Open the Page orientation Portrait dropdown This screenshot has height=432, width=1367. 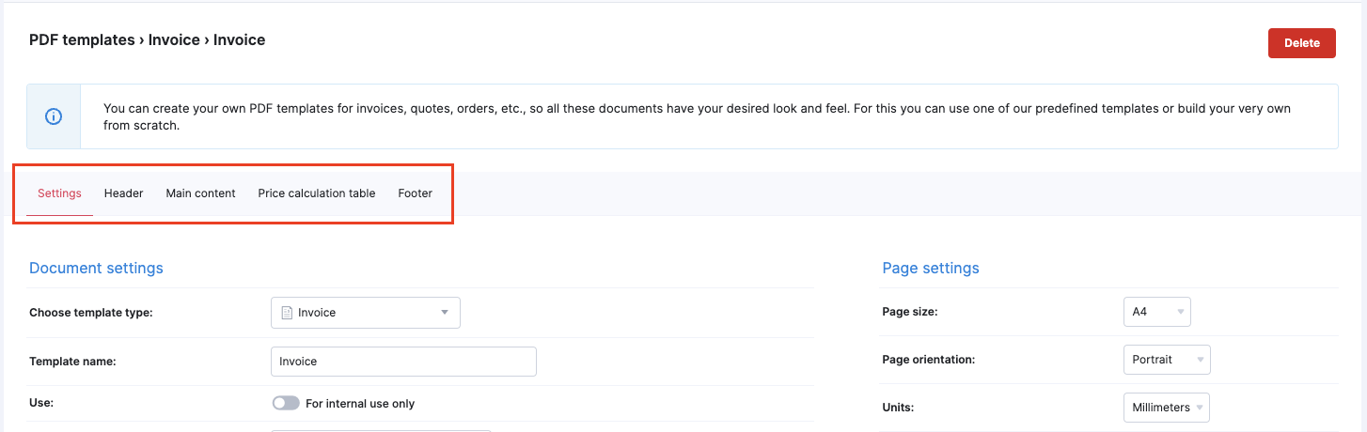tap(1166, 360)
